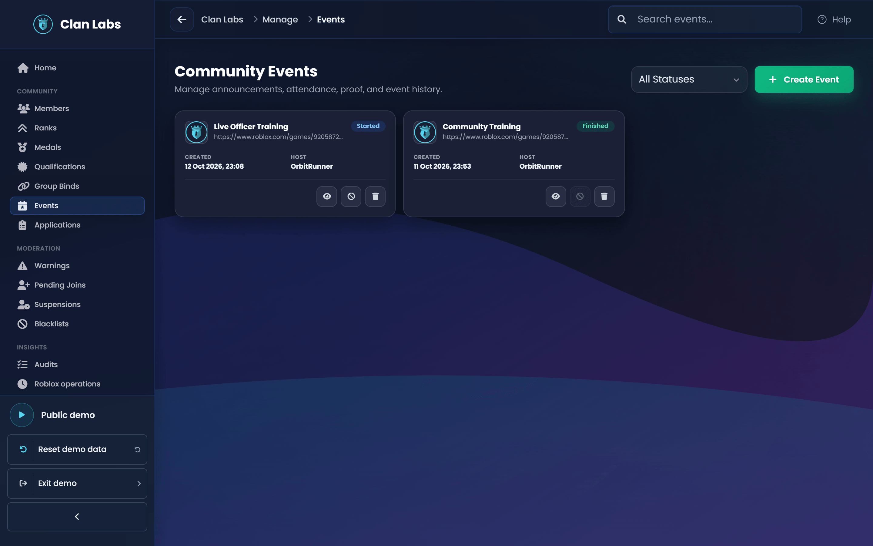Click the Group Binds link icon
Image resolution: width=873 pixels, height=546 pixels.
coord(23,186)
